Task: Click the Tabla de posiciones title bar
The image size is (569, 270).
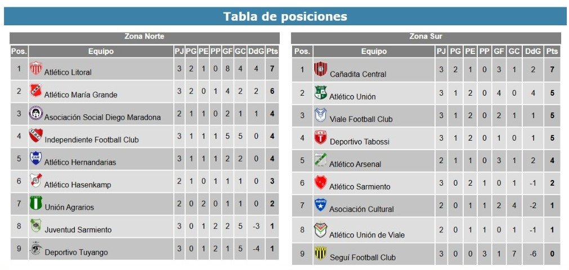Action: pyautogui.click(x=285, y=16)
